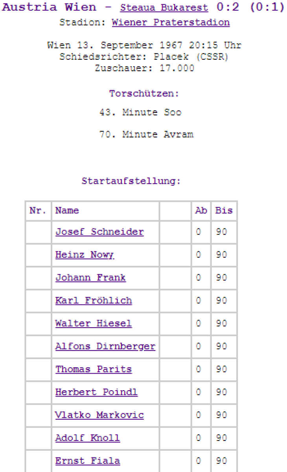
Task: Click the Bis column header
Action: click(224, 211)
